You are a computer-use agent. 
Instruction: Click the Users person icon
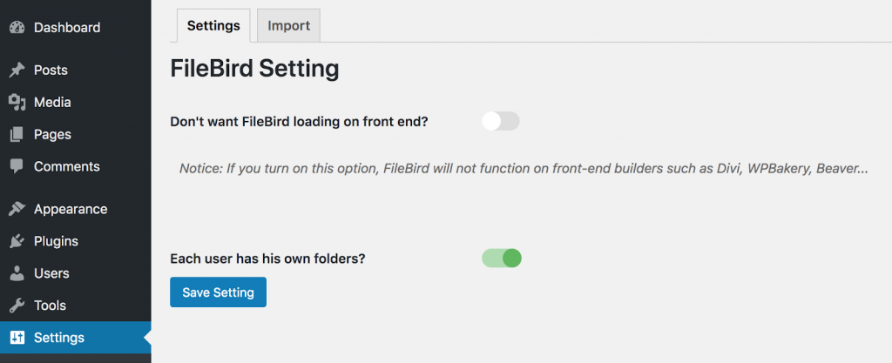click(17, 273)
